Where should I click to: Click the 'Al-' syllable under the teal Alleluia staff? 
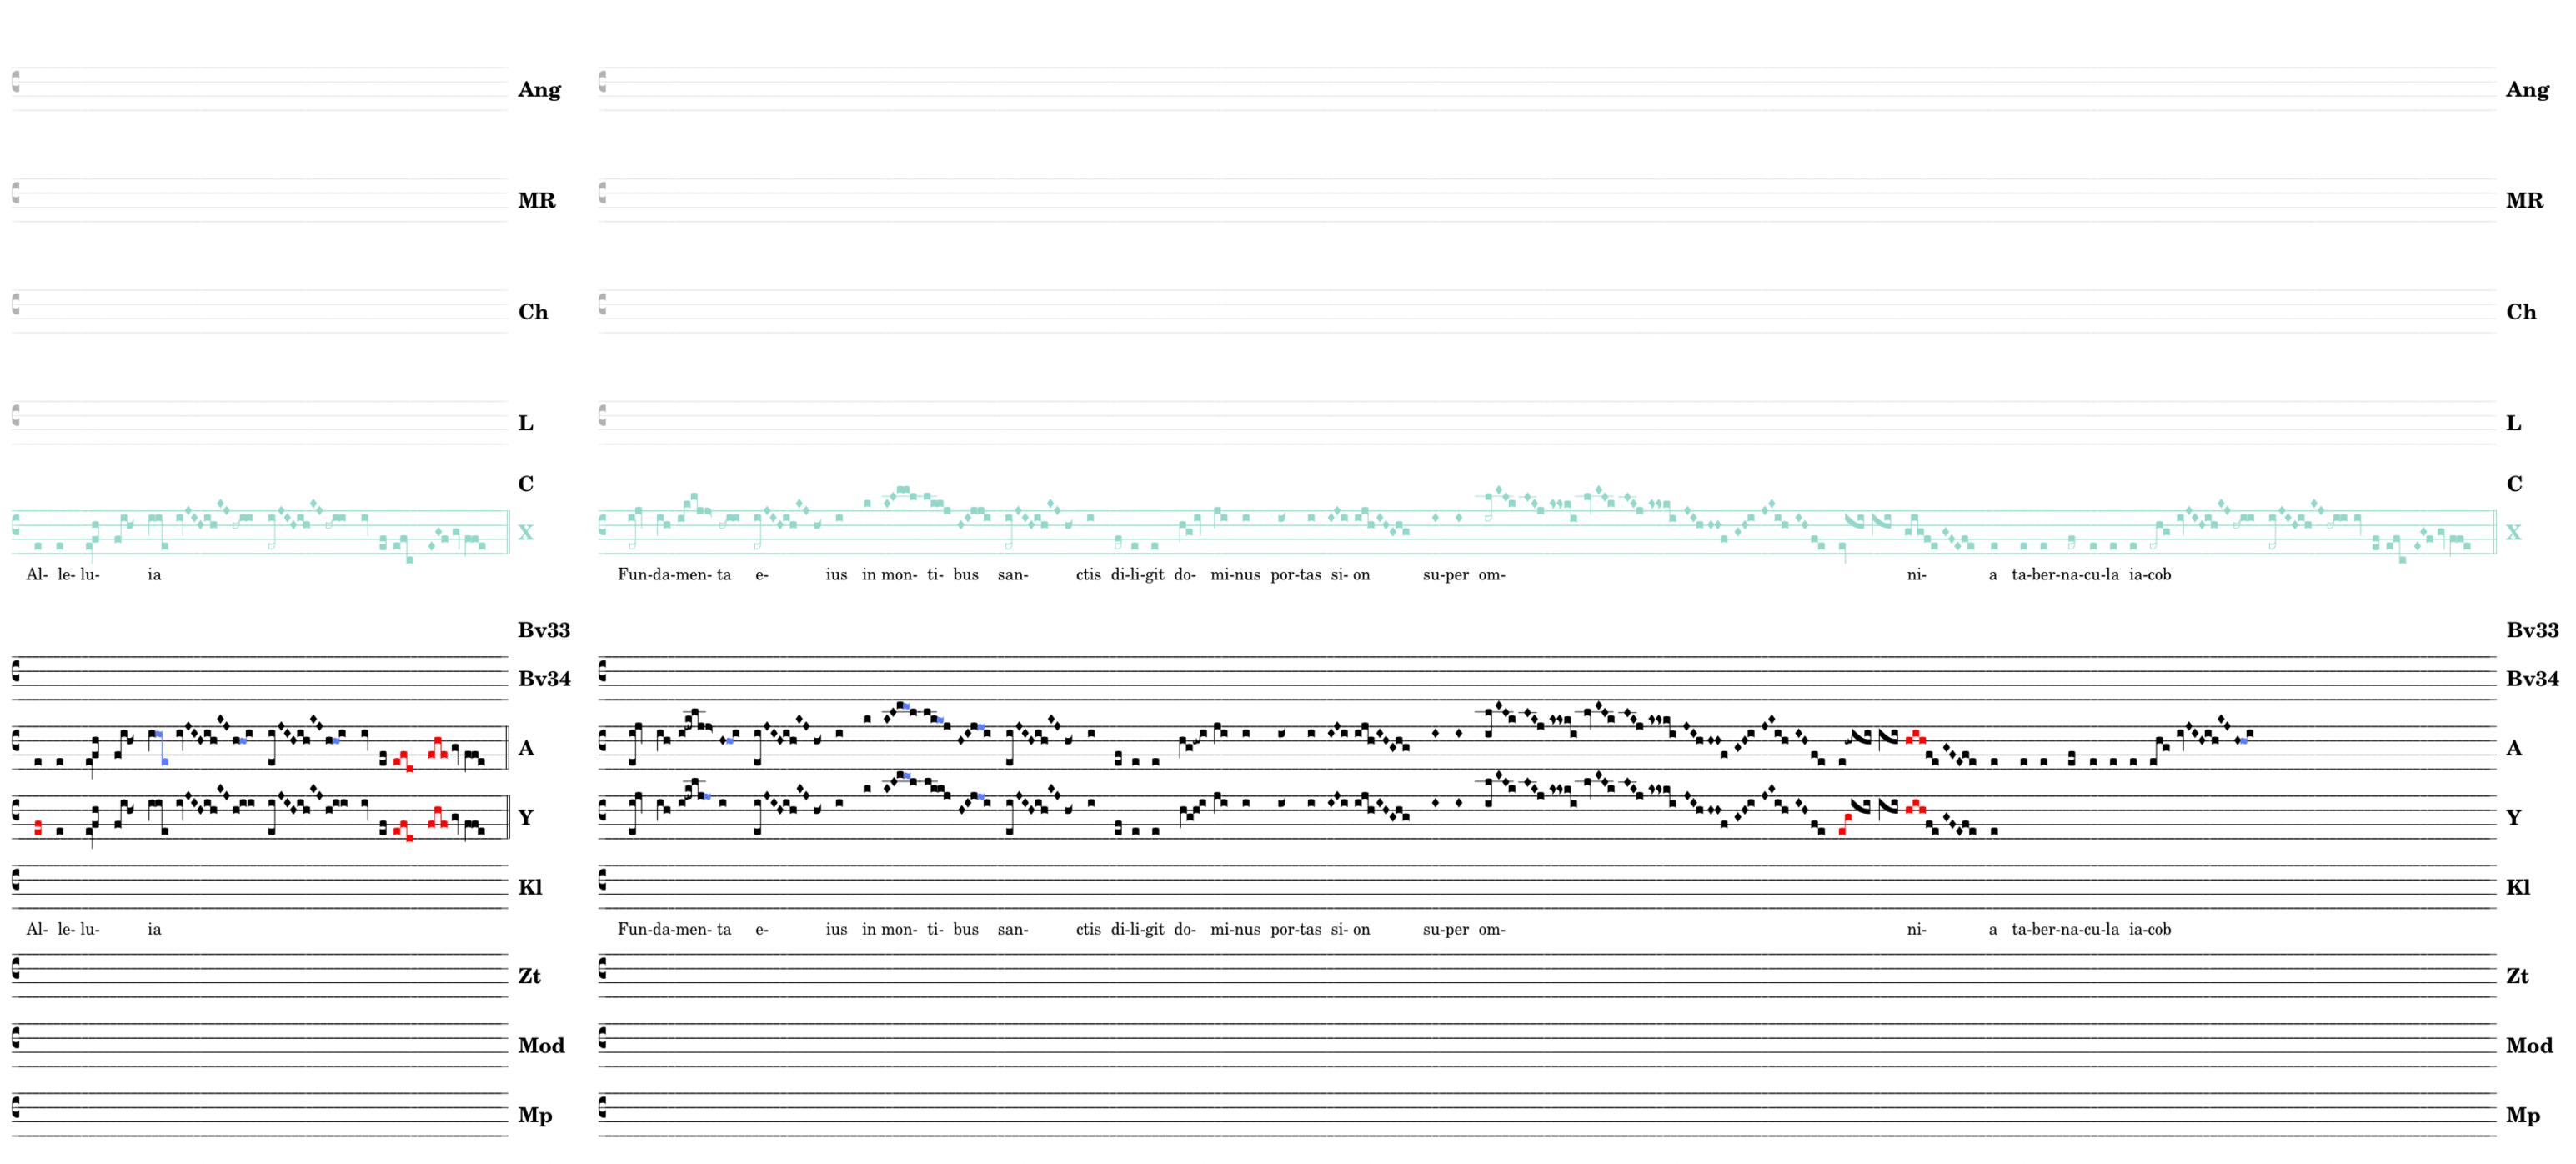pyautogui.click(x=37, y=575)
